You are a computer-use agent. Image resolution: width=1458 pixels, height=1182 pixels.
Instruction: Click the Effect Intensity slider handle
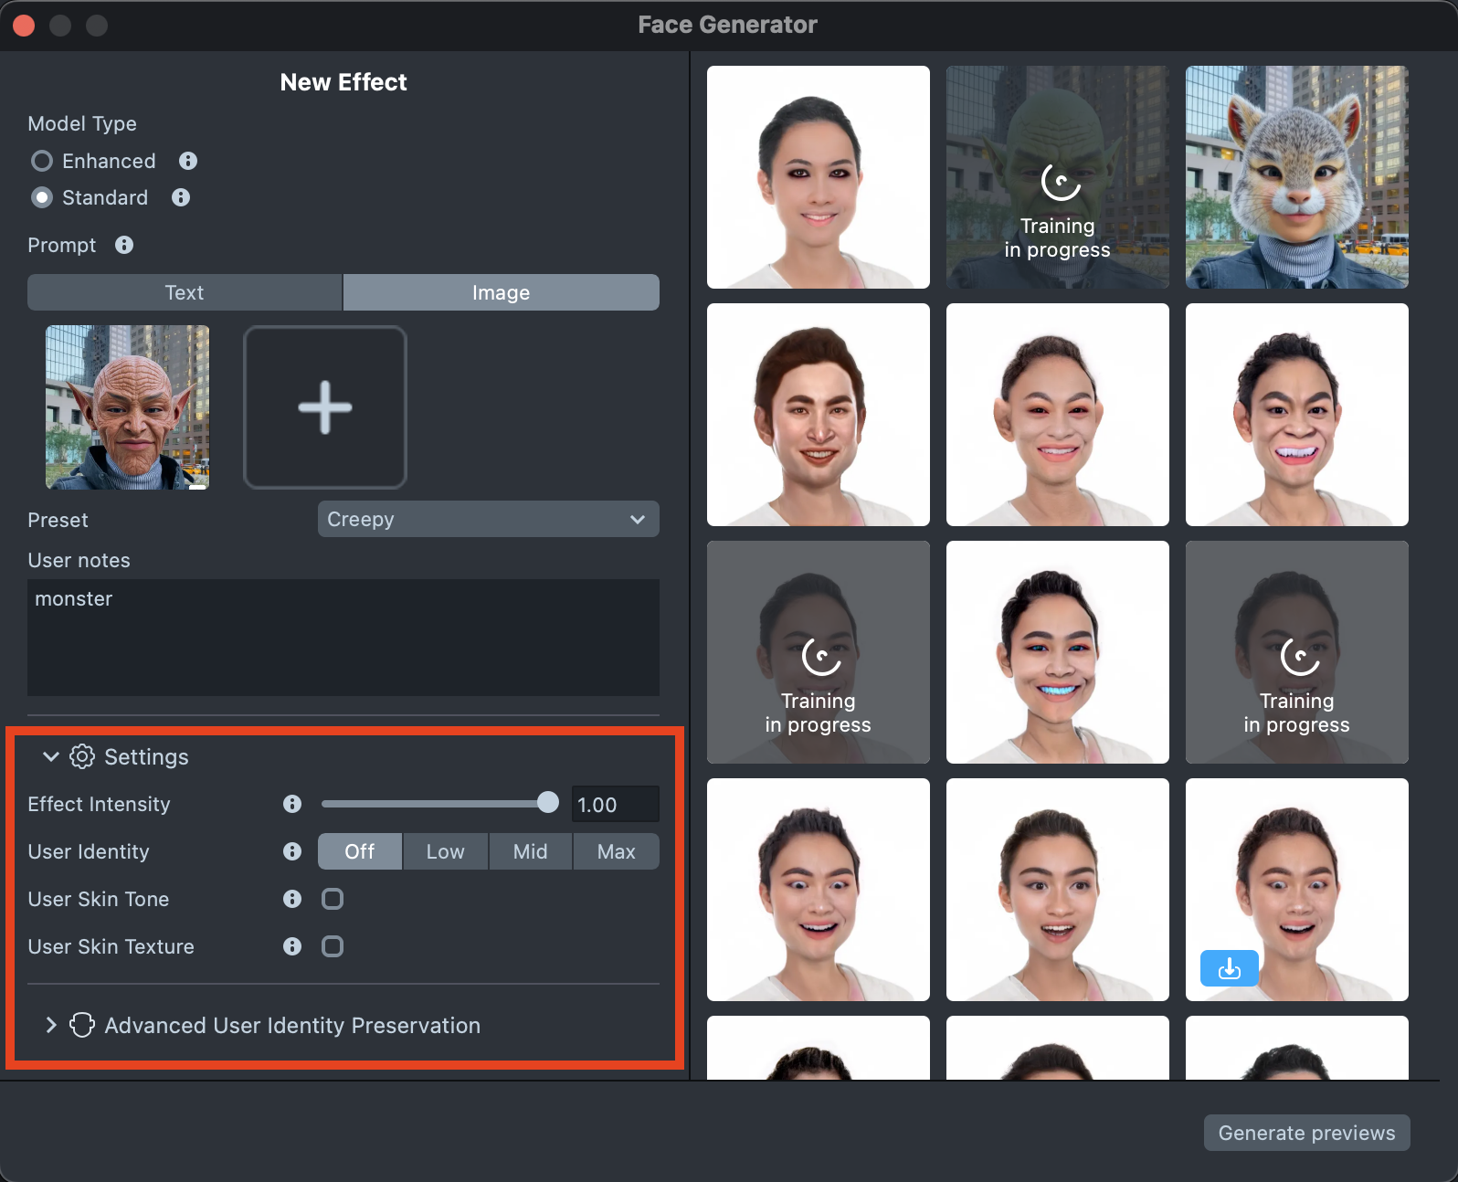pos(548,803)
